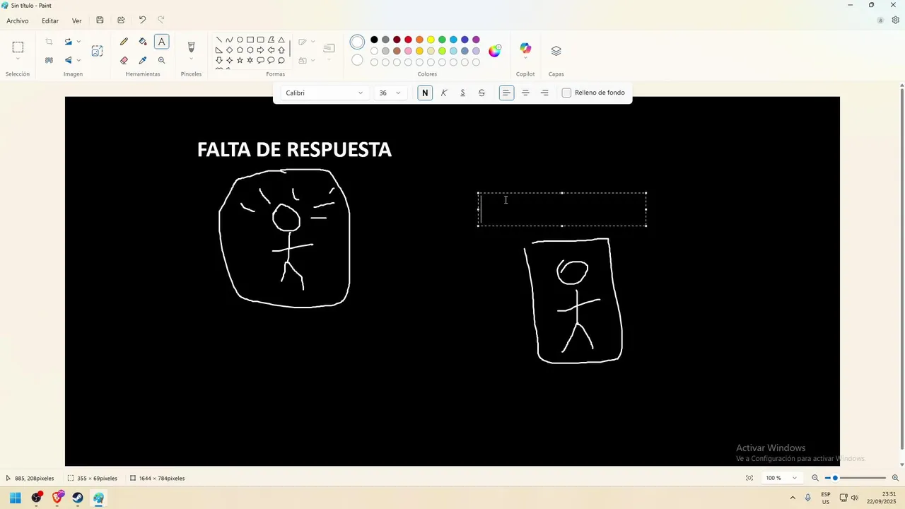Image resolution: width=905 pixels, height=509 pixels.
Task: Pick the Oval shape
Action: [240, 40]
